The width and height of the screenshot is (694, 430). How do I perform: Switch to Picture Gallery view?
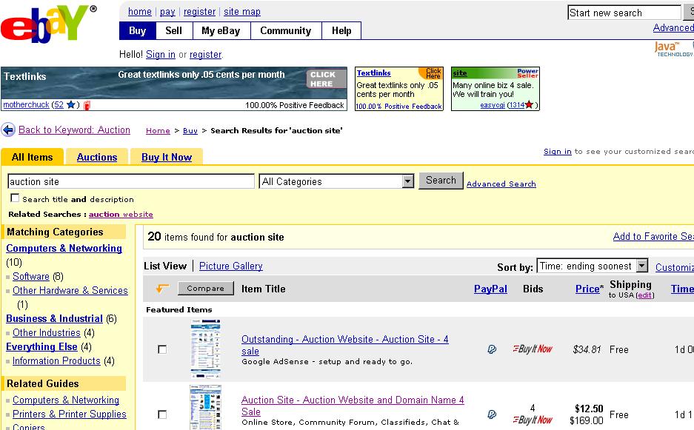(231, 266)
